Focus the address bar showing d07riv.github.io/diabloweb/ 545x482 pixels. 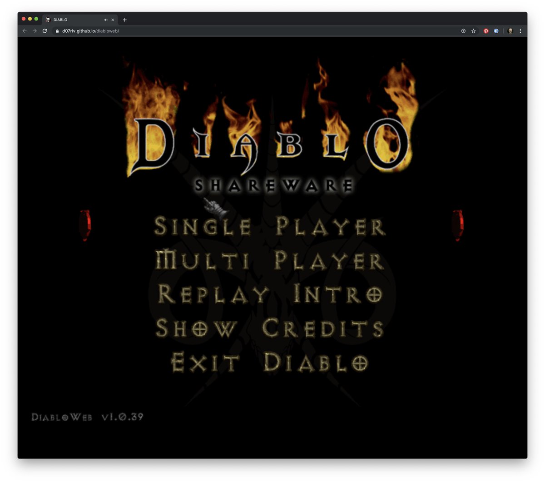254,31
